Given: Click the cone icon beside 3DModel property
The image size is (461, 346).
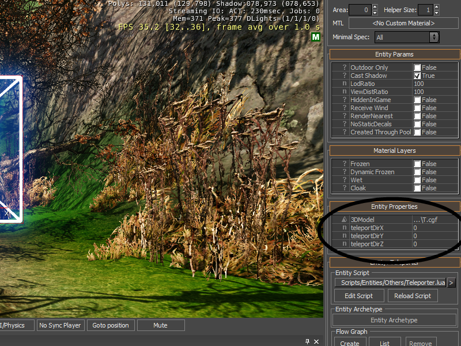Looking at the screenshot, I should click(x=344, y=220).
